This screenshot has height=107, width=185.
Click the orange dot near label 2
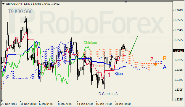coord(156,64)
